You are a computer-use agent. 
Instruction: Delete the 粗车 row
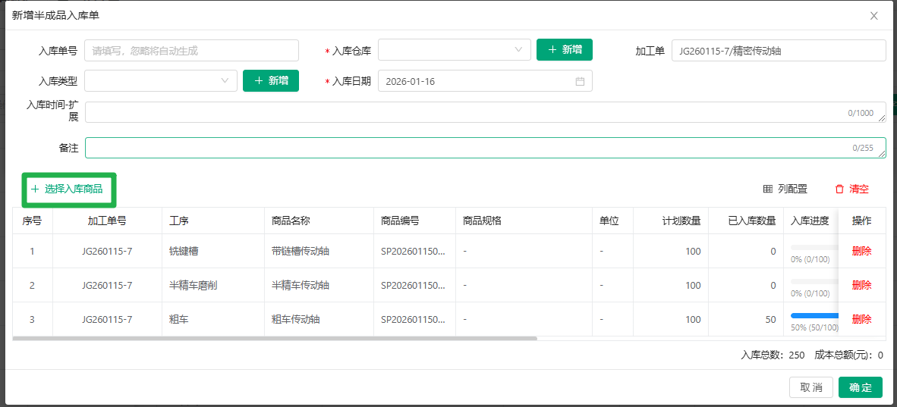click(861, 319)
